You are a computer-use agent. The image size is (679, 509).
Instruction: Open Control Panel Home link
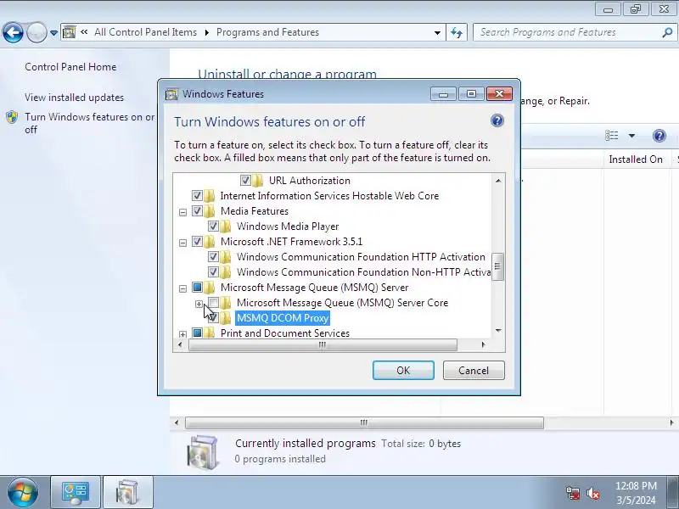[x=70, y=67]
